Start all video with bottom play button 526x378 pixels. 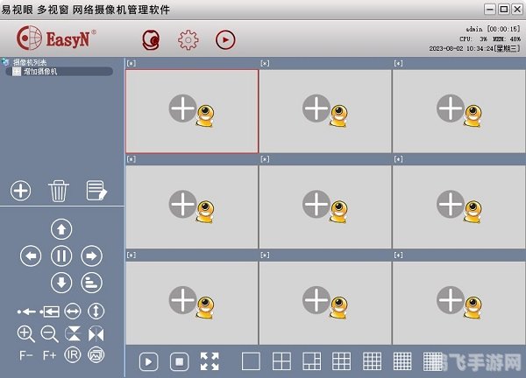[149, 360]
